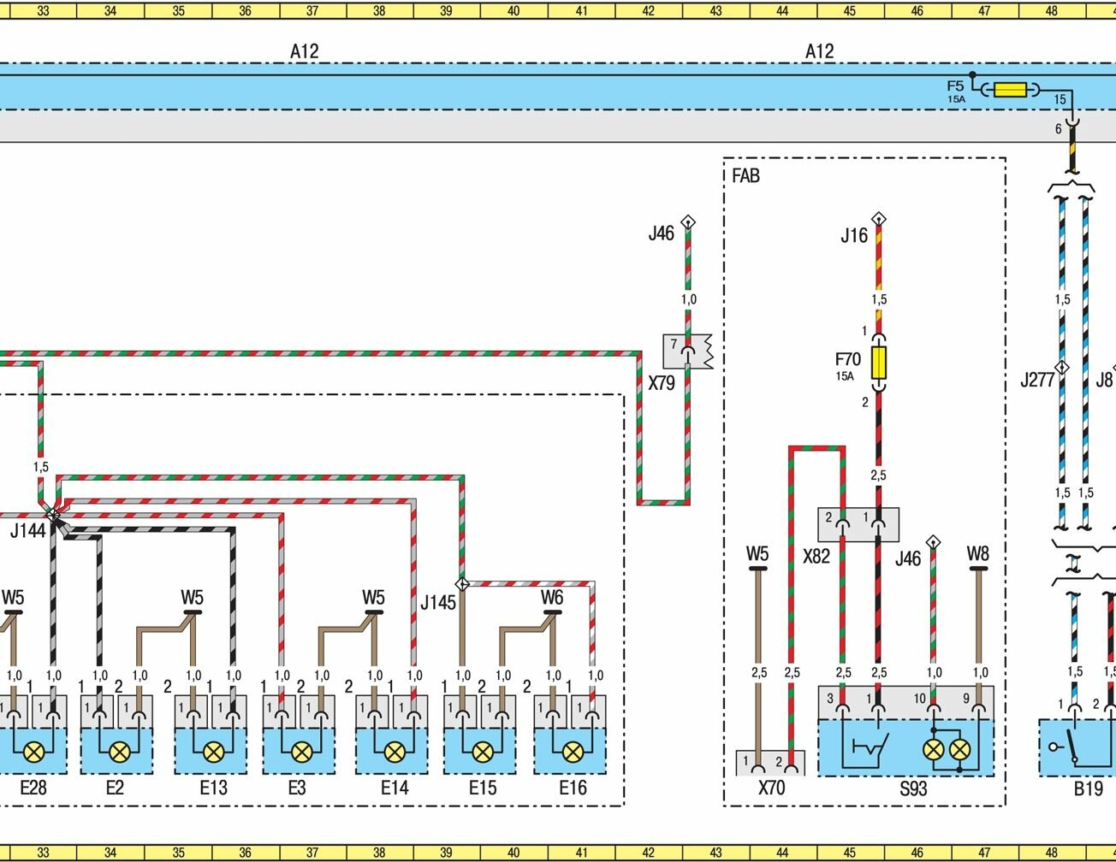
Task: Click the E16 bulb symbol
Action: [573, 753]
